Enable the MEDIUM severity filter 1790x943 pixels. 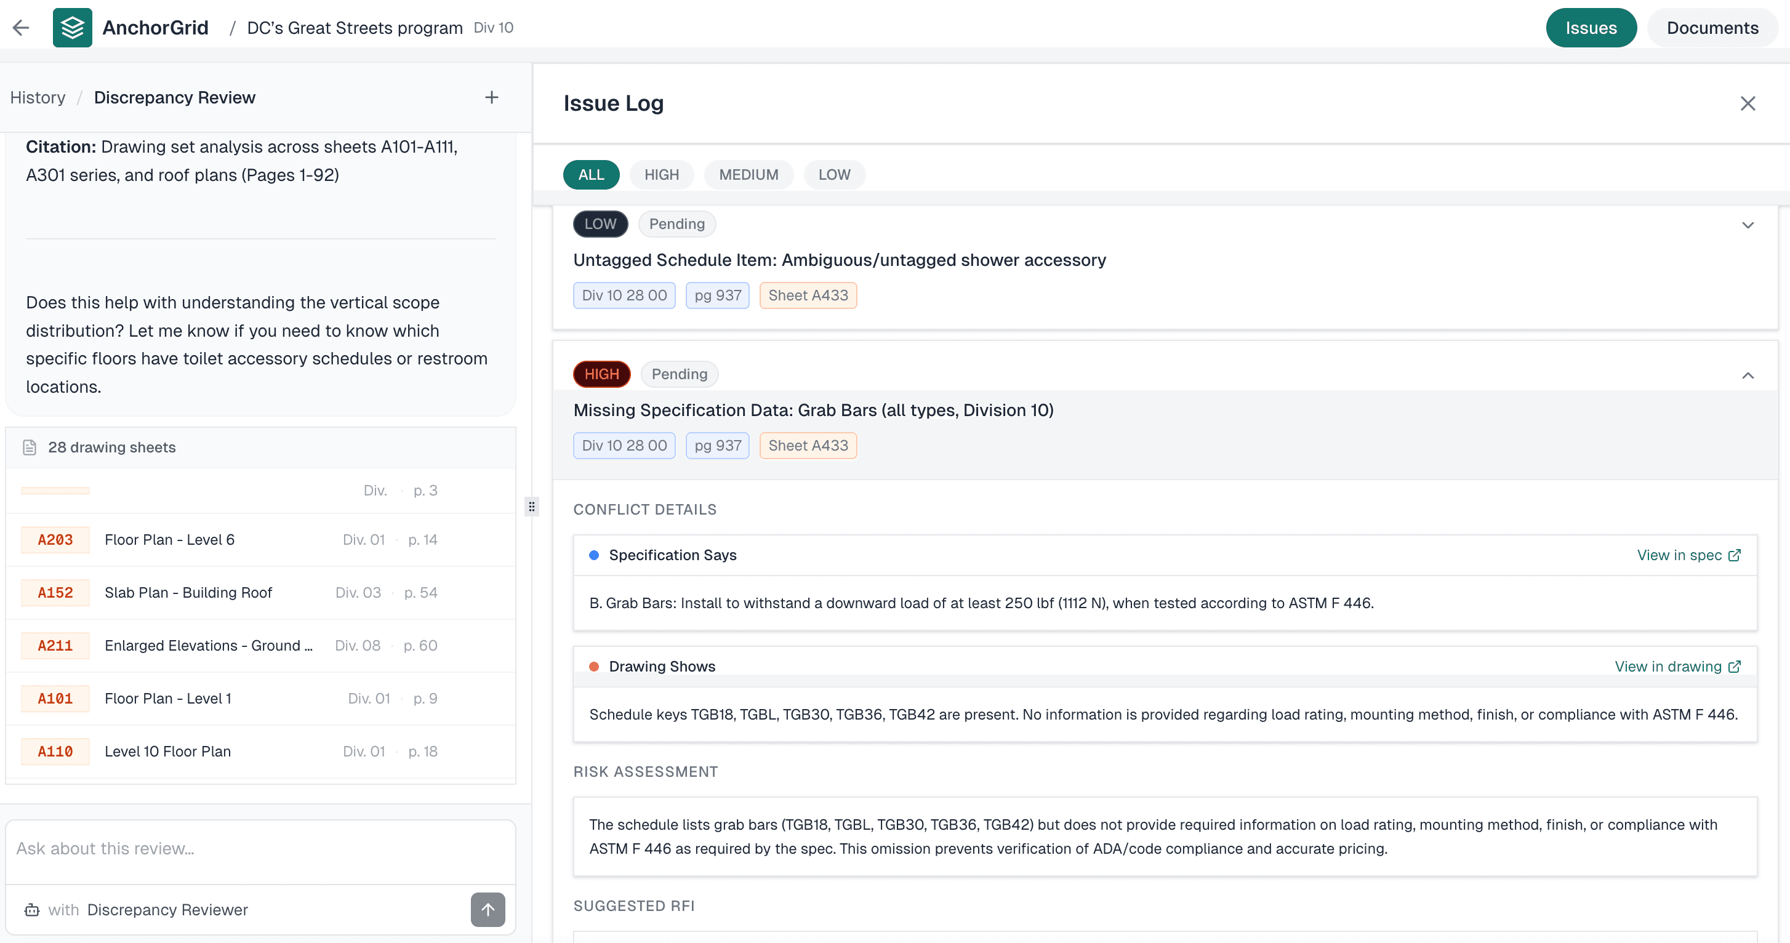749,174
